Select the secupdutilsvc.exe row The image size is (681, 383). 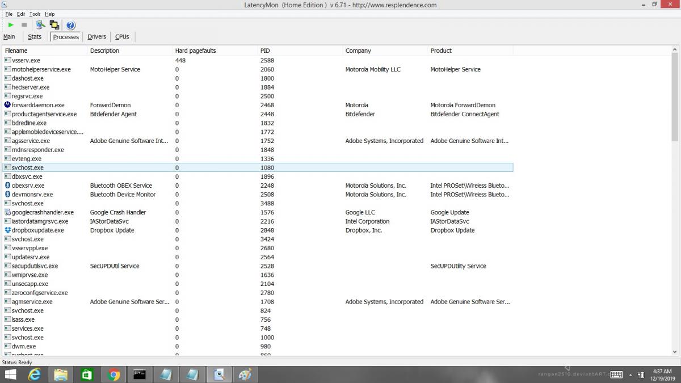258,266
